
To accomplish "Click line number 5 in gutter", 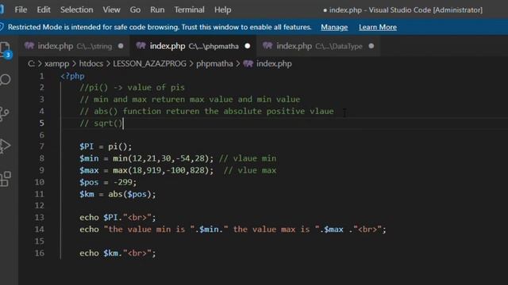I will coord(42,123).
